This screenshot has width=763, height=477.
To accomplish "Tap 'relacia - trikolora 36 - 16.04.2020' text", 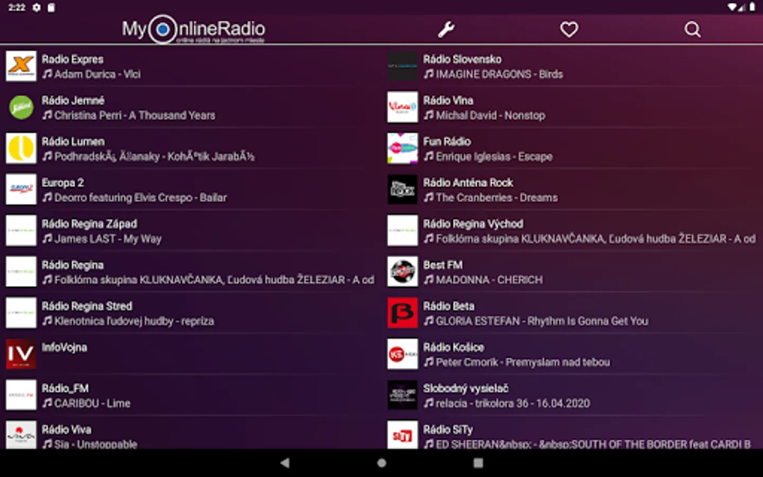I will pos(512,403).
